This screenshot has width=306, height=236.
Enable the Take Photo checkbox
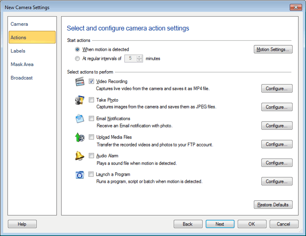(x=91, y=100)
